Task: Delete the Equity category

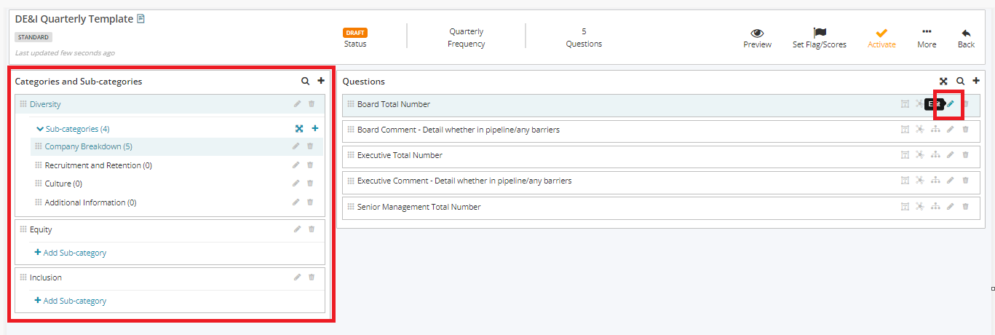Action: (x=312, y=229)
